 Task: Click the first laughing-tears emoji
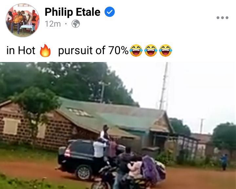point(136,50)
